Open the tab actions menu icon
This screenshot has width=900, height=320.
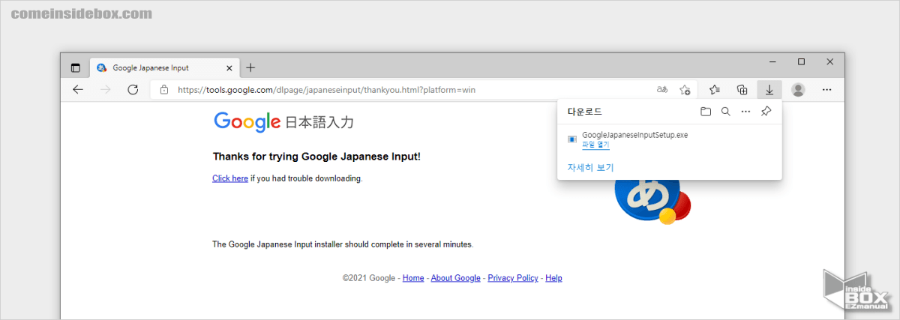coord(75,67)
